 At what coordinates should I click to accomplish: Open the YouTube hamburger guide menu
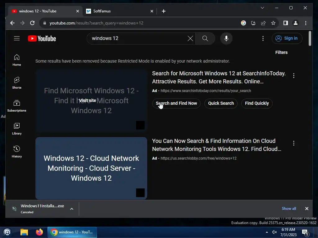[x=17, y=38]
